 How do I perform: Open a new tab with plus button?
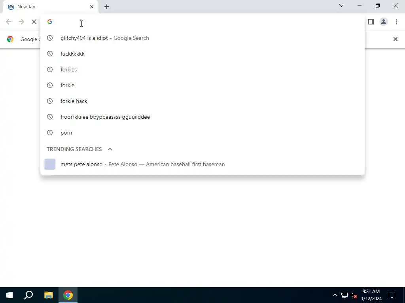[107, 7]
